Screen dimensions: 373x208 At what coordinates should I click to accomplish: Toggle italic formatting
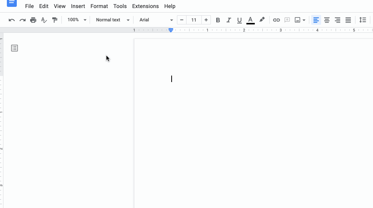228,20
